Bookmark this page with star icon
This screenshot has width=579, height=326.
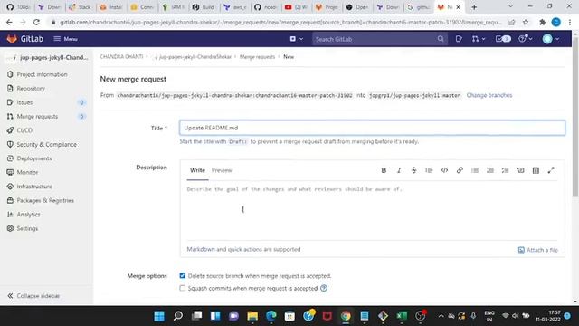click(526, 22)
